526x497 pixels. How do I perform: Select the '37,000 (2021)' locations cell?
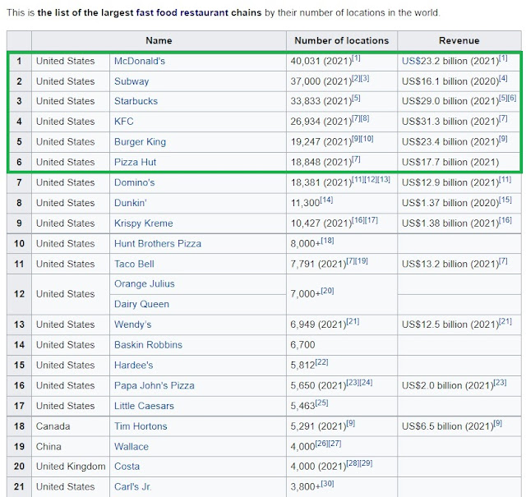(x=342, y=81)
